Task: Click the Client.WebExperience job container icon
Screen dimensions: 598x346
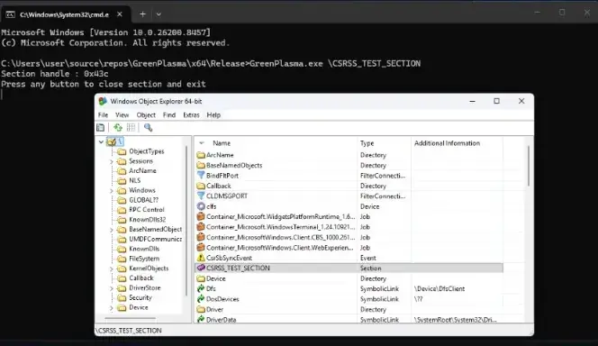Action: [x=201, y=248]
